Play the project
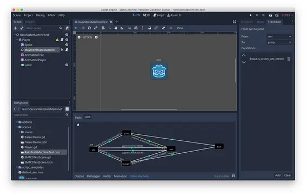Viewport: 306px width, 195px height. 251,15
